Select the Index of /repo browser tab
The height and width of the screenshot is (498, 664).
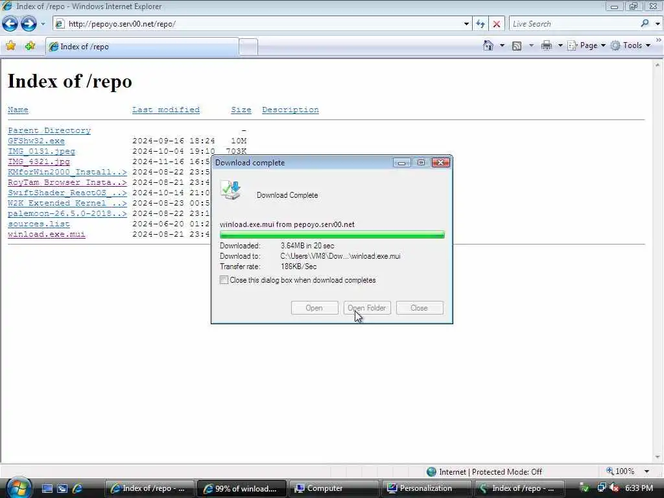click(142, 47)
